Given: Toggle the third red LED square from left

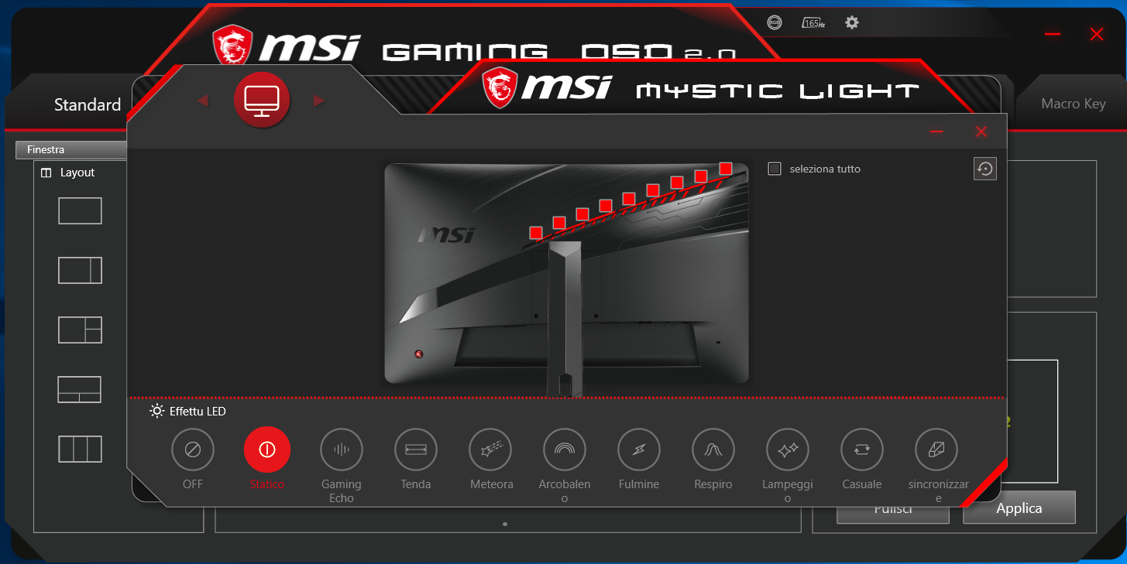Looking at the screenshot, I should [x=582, y=214].
